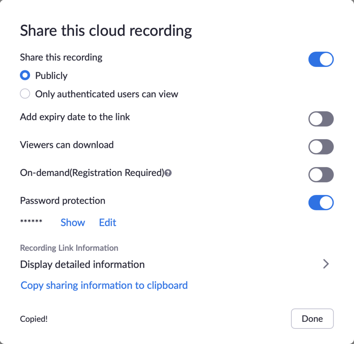
Task: Expand details using the right chevron arrow
Action: point(326,264)
